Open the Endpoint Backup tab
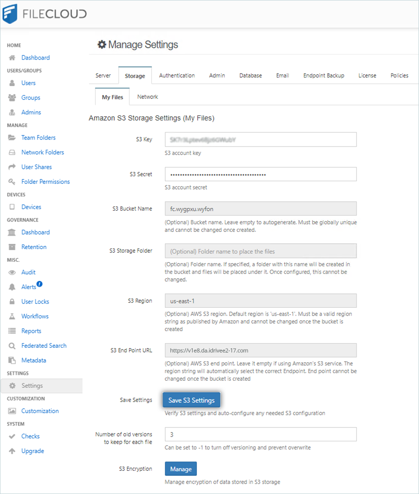Viewport: 419px width, 494px height. (x=324, y=75)
